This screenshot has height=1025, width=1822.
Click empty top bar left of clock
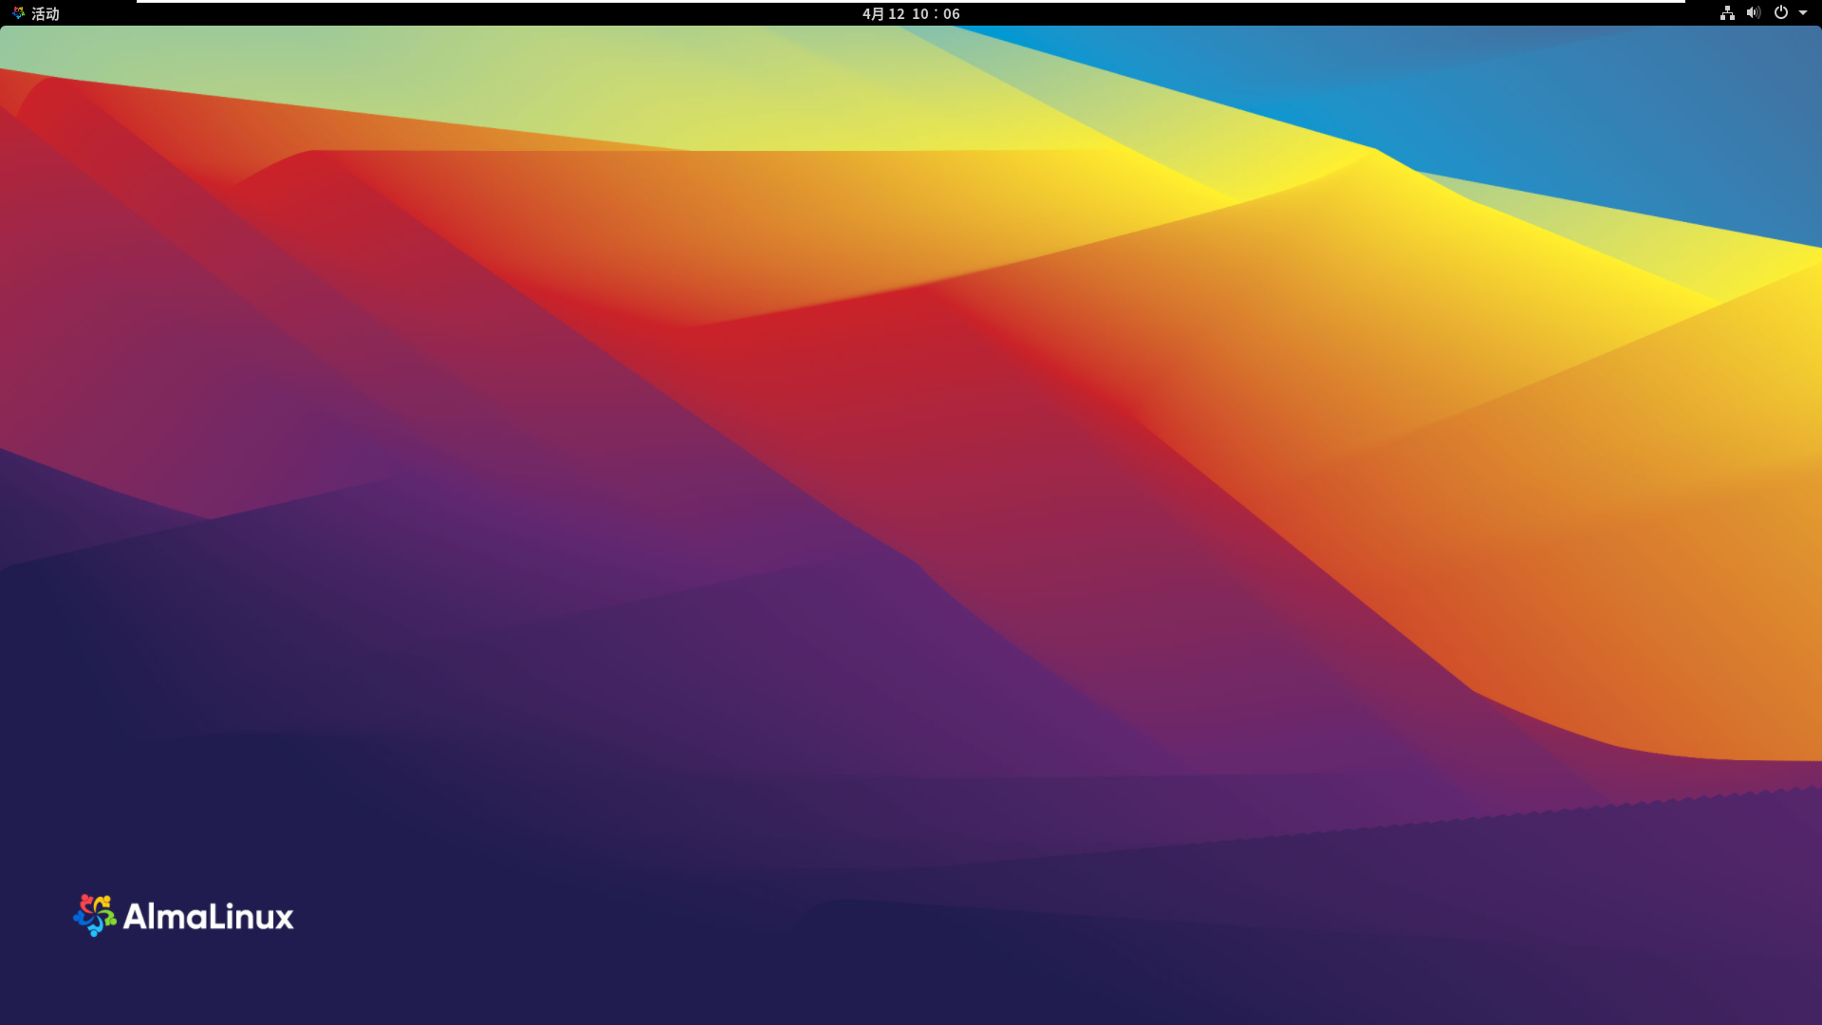(x=474, y=13)
